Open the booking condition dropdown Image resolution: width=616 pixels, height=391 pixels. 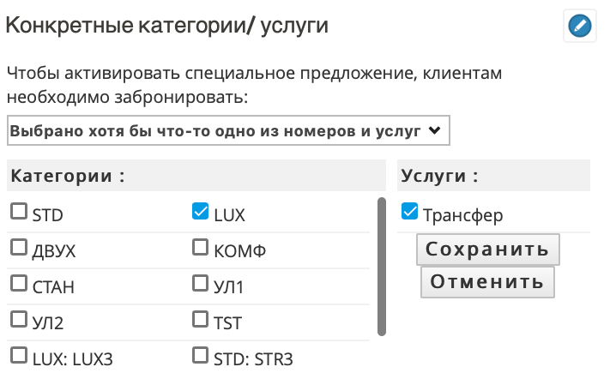(228, 130)
